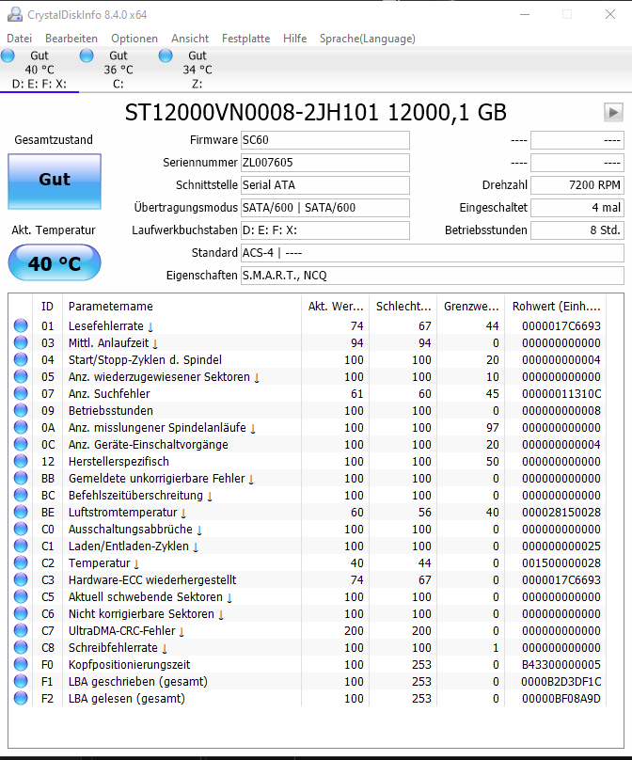Click status icon of Ausschaltungsabbrüche row
Screen dimensions: 632x760
tap(21, 529)
